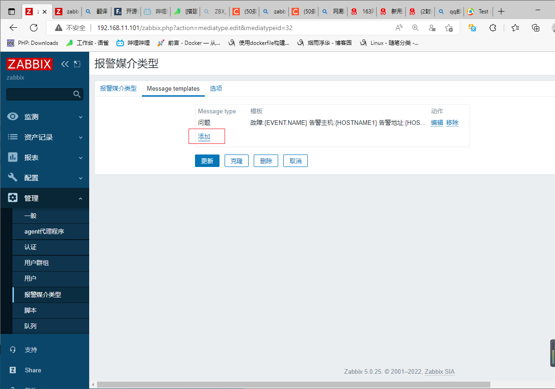
Task: Click the Share Z icon
Action: (x=13, y=370)
